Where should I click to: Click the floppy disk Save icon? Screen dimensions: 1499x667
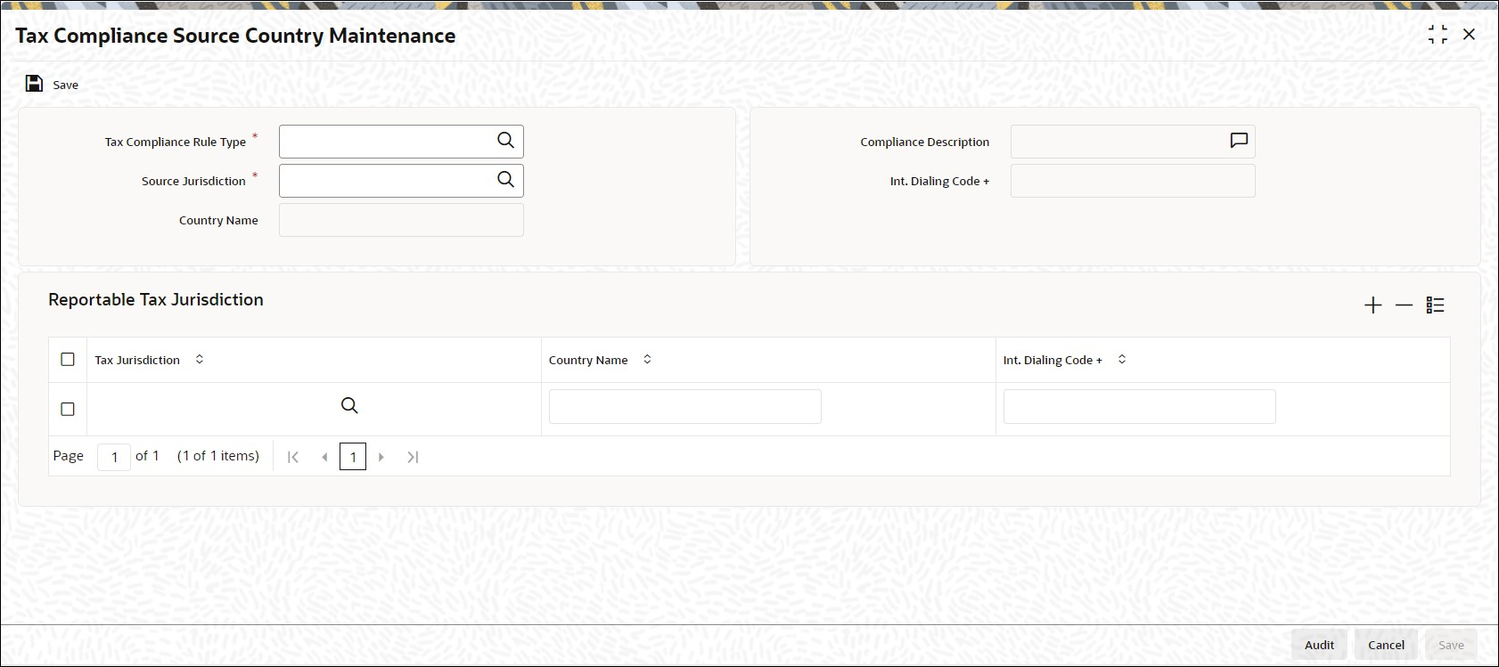tap(34, 84)
